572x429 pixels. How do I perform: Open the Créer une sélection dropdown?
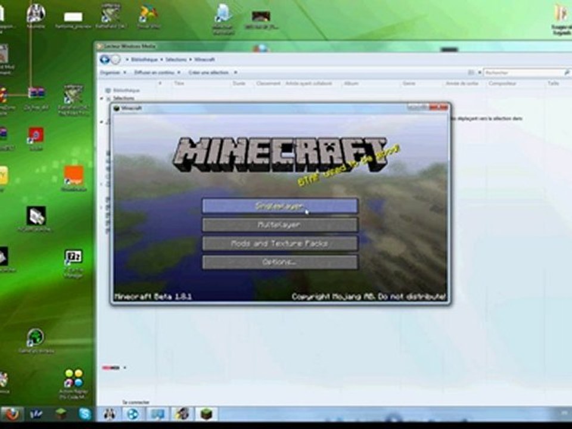(x=213, y=73)
